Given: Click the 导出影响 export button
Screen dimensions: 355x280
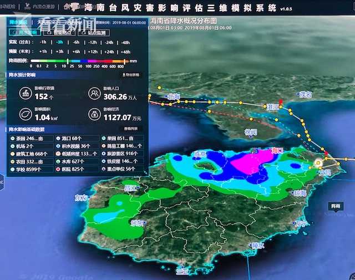Looking at the screenshot, I should (131, 74).
